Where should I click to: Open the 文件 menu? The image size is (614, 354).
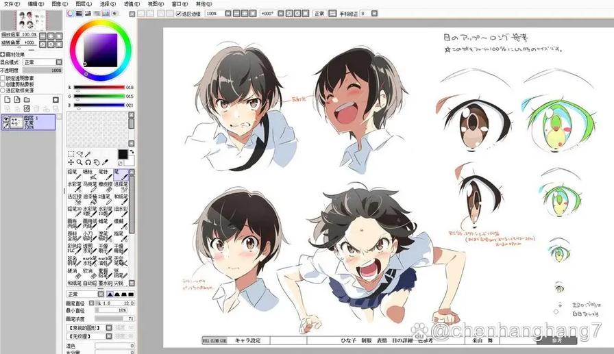click(x=12, y=4)
